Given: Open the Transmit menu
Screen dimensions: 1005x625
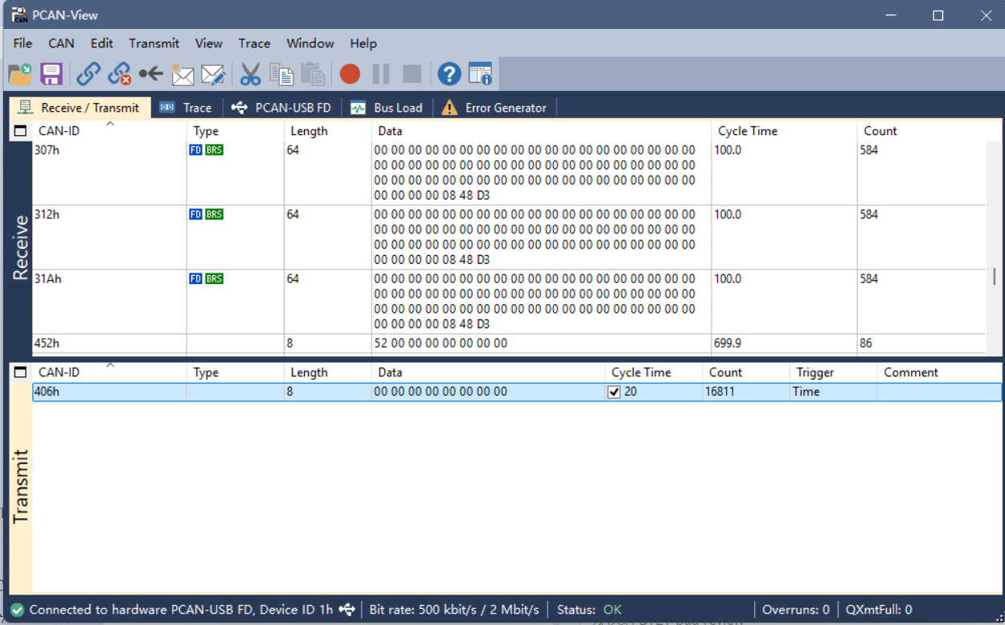Looking at the screenshot, I should point(154,43).
